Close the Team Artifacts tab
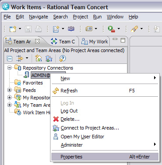The image size is (162, 165). pyautogui.click(x=37, y=41)
